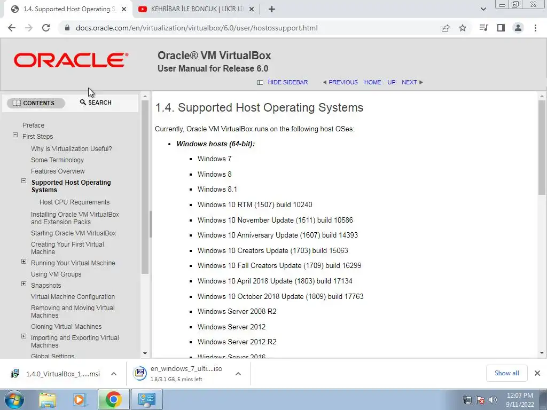The width and height of the screenshot is (547, 410).
Task: Click the sidebar vertical scrollbar thumb
Action: point(145,187)
